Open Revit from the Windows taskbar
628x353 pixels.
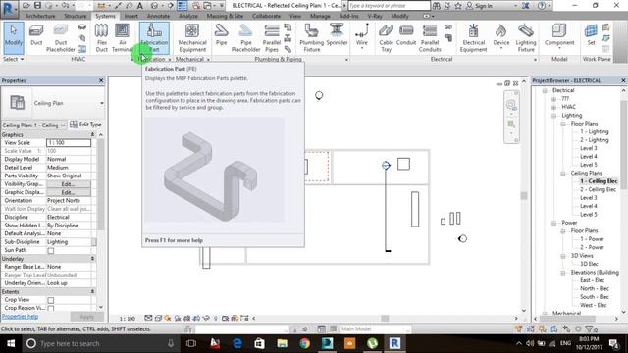coord(394,343)
